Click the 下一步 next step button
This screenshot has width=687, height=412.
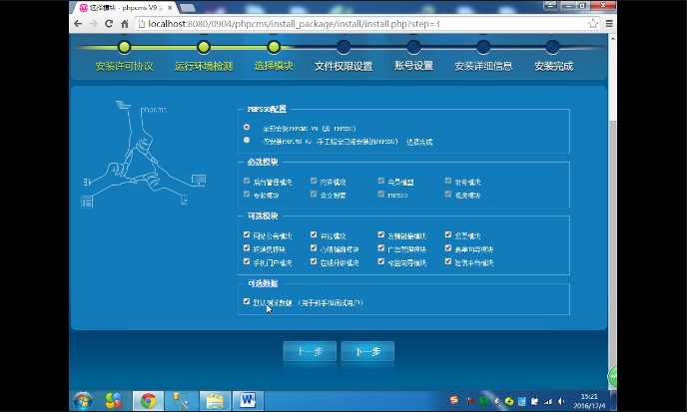[x=367, y=351]
